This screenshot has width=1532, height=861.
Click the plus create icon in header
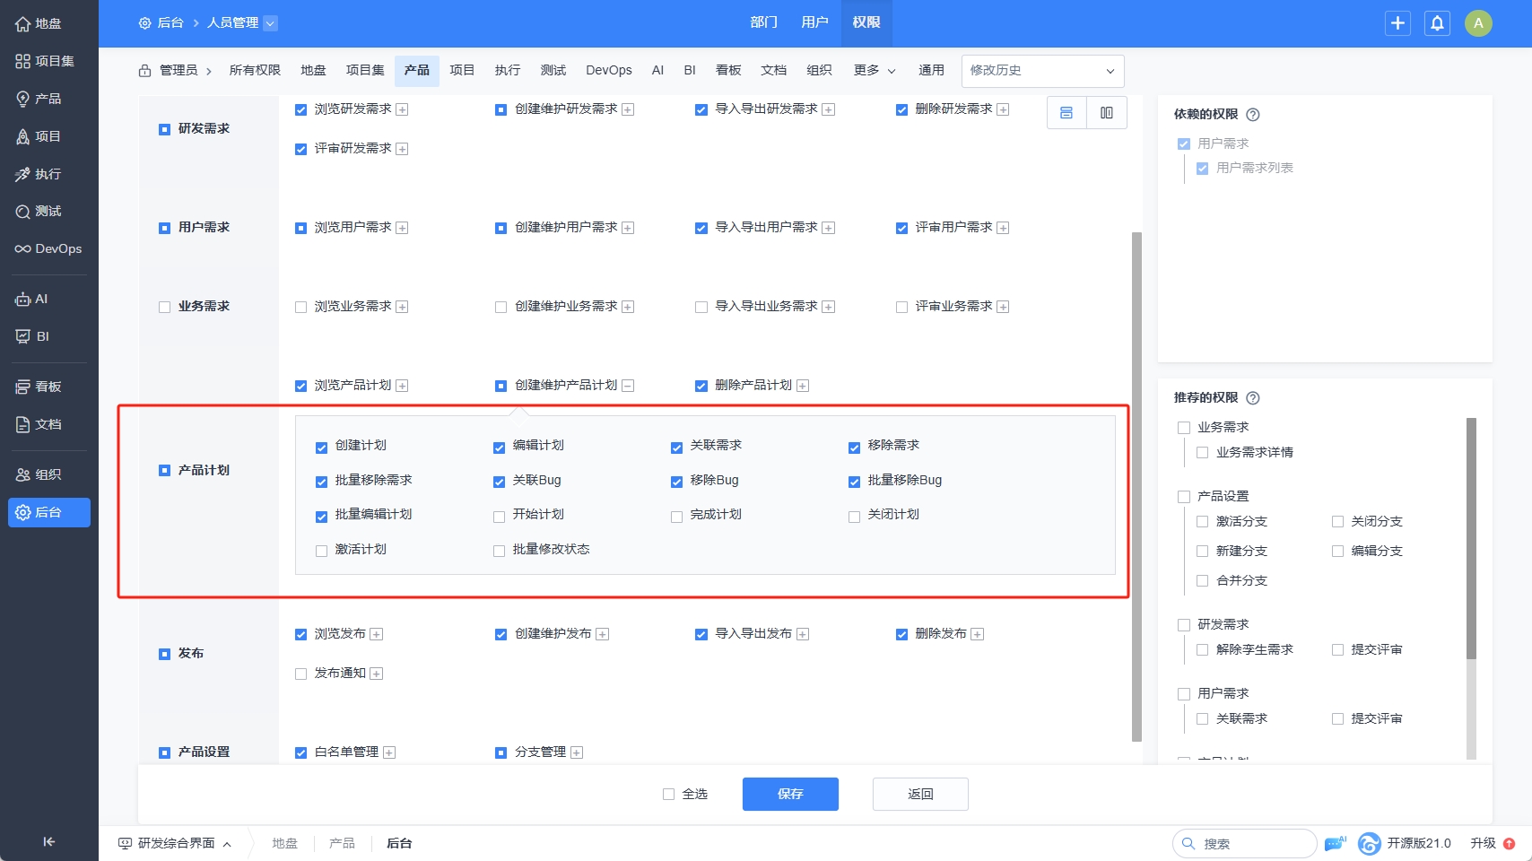(x=1397, y=23)
